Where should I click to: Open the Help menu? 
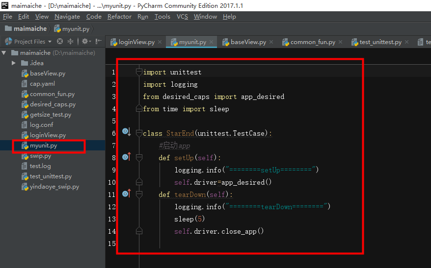[x=229, y=17]
